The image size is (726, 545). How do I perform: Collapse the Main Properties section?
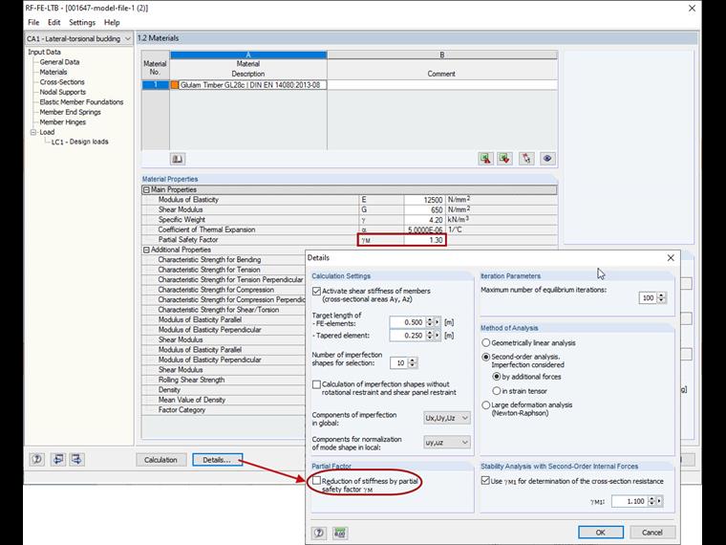146,189
